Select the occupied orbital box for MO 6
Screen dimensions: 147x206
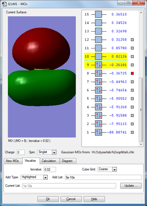(x=98, y=90)
